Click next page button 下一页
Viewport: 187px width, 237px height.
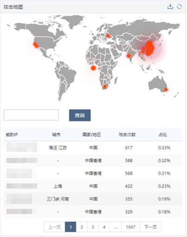coord(150,227)
